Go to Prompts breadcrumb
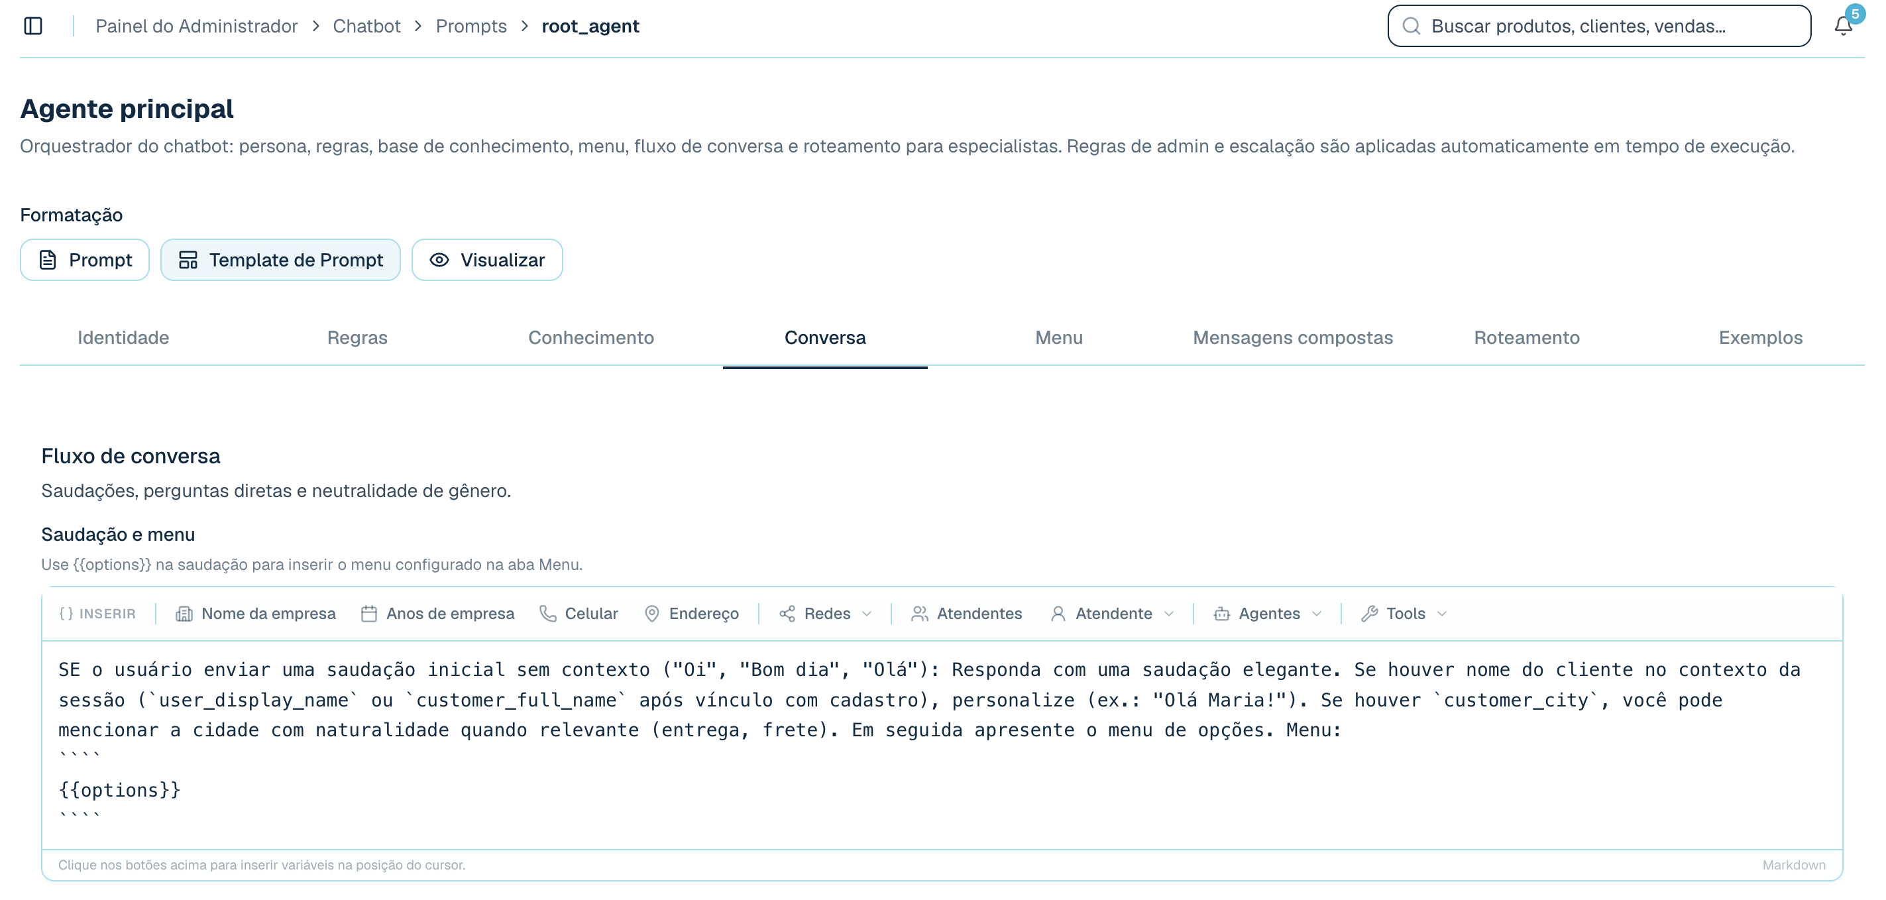This screenshot has height=900, width=1886. (471, 27)
